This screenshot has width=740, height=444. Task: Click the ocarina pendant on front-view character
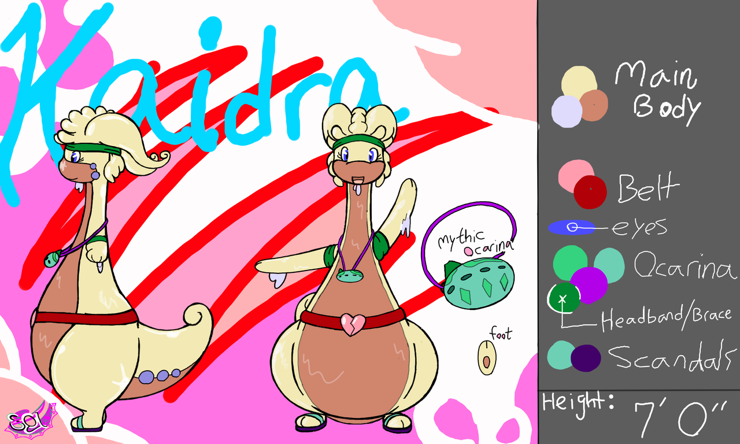pyautogui.click(x=349, y=275)
